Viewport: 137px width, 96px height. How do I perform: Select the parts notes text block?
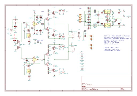[117, 43]
